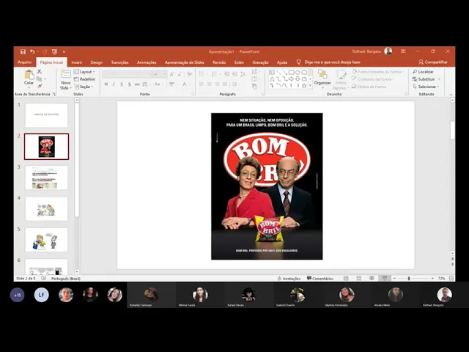This screenshot has height=352, width=469.
Task: Switch to Transições tab
Action: point(119,62)
